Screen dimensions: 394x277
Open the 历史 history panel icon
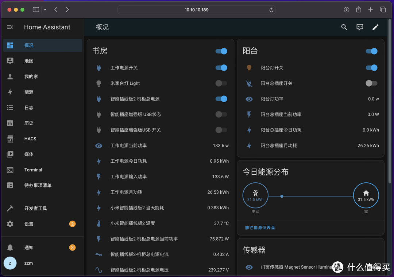[10, 123]
